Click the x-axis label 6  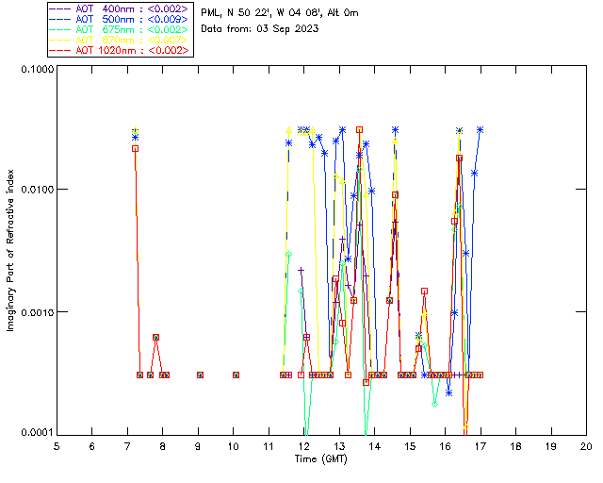(92, 446)
